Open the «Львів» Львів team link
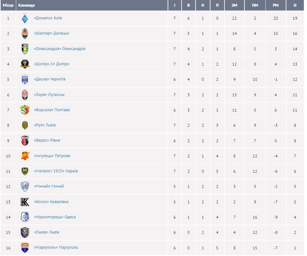Image resolution: width=307 pixels, height=256 pixels. (x=46, y=232)
